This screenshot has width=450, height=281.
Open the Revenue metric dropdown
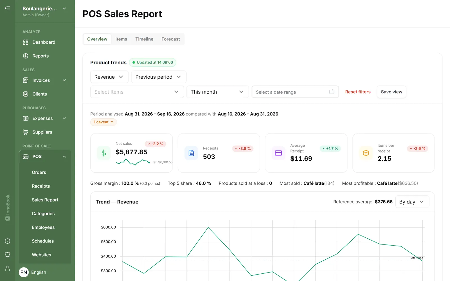coord(109,77)
